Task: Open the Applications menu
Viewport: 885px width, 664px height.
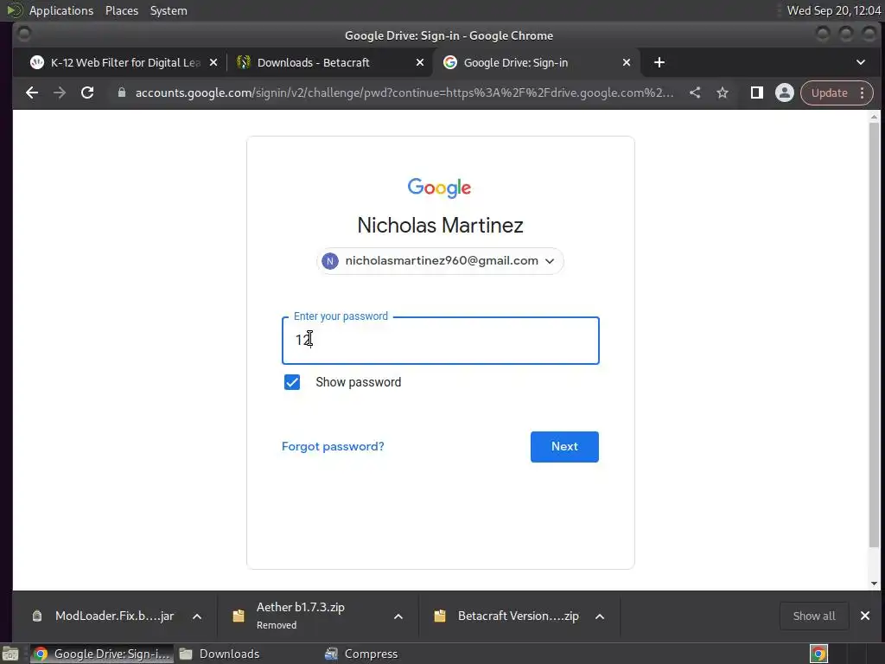Action: click(61, 10)
